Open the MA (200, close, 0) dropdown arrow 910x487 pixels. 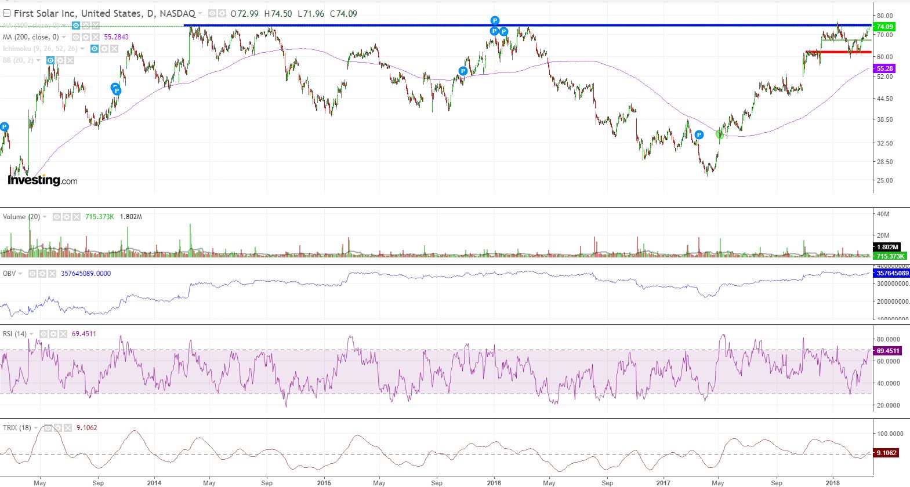point(64,37)
